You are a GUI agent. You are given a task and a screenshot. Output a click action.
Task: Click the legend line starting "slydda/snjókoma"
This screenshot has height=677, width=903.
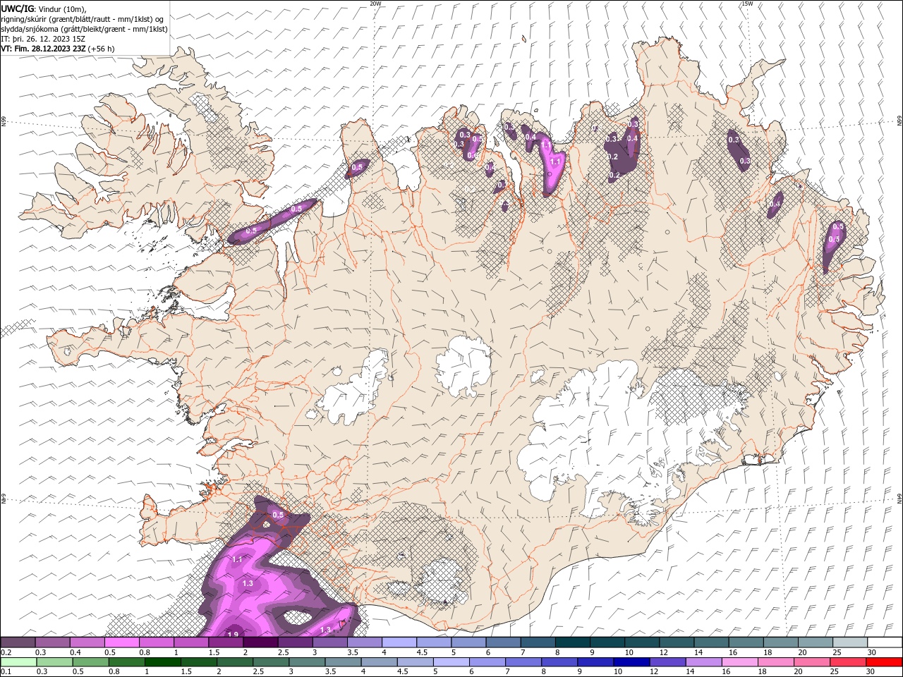coord(84,29)
